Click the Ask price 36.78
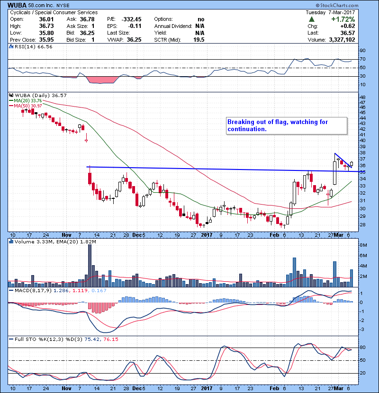Viewport: 379px width, 393px height. pyautogui.click(x=87, y=19)
